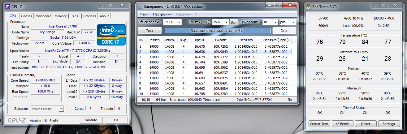Click the CPU-Z title bar icon

7,6
